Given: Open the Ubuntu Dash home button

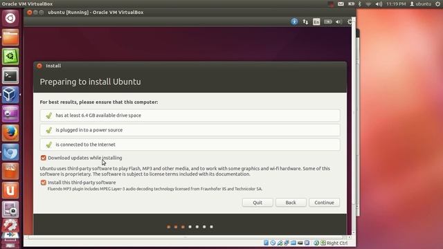Looking at the screenshot, I should tap(10, 18).
